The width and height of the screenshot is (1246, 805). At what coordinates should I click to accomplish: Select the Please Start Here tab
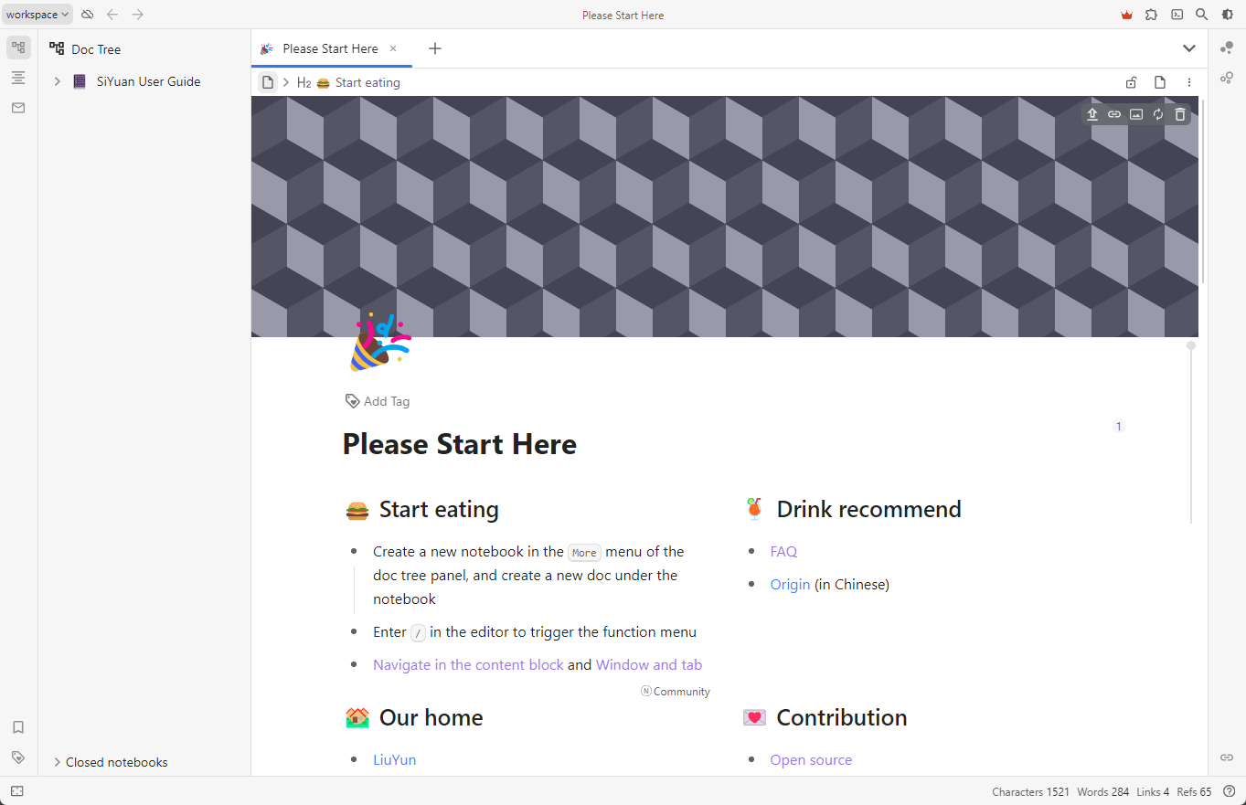tap(330, 48)
